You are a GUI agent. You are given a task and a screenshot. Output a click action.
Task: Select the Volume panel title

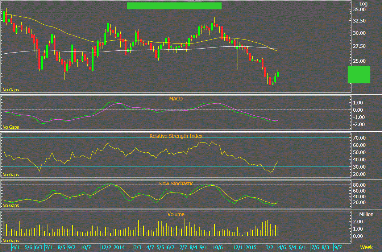pos(176,214)
